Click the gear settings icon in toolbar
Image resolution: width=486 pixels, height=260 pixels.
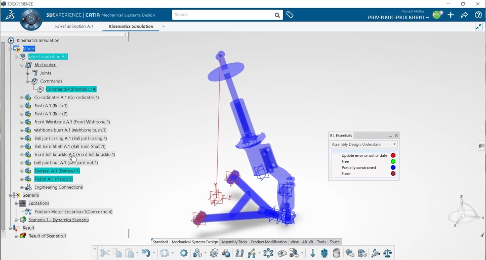coord(183,252)
